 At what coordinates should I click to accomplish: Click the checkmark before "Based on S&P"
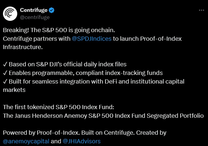(5, 64)
